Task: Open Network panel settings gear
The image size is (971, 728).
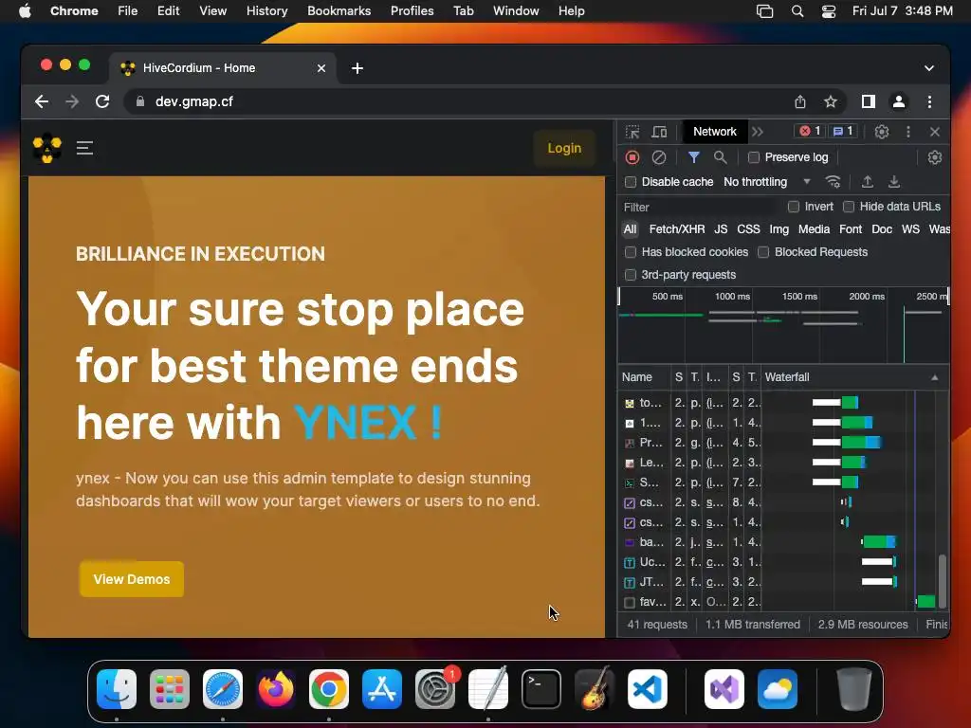Action: [x=935, y=157]
